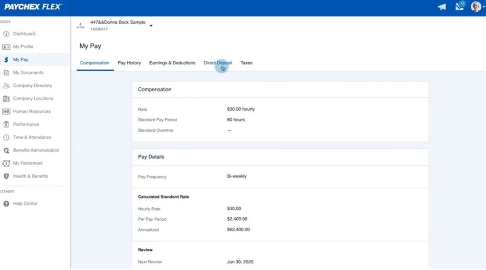Open the user avatar account menu
This screenshot has width=486, height=270.
(x=475, y=7)
